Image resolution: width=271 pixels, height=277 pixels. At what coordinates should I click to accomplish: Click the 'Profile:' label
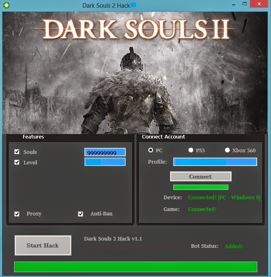click(157, 162)
